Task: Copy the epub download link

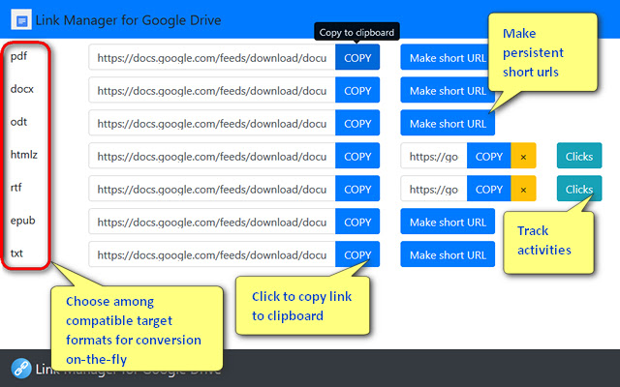Action: (357, 222)
